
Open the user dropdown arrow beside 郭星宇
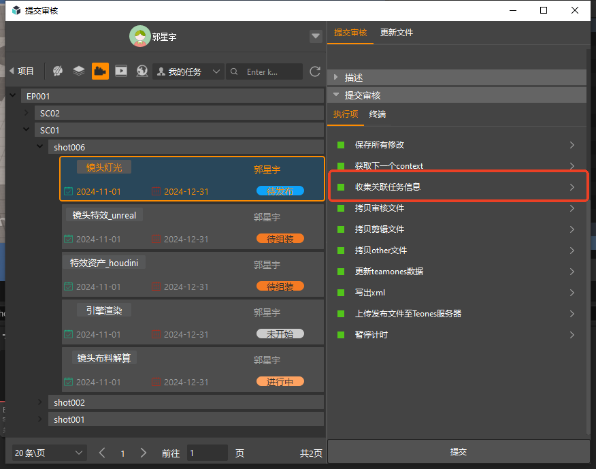coord(316,36)
